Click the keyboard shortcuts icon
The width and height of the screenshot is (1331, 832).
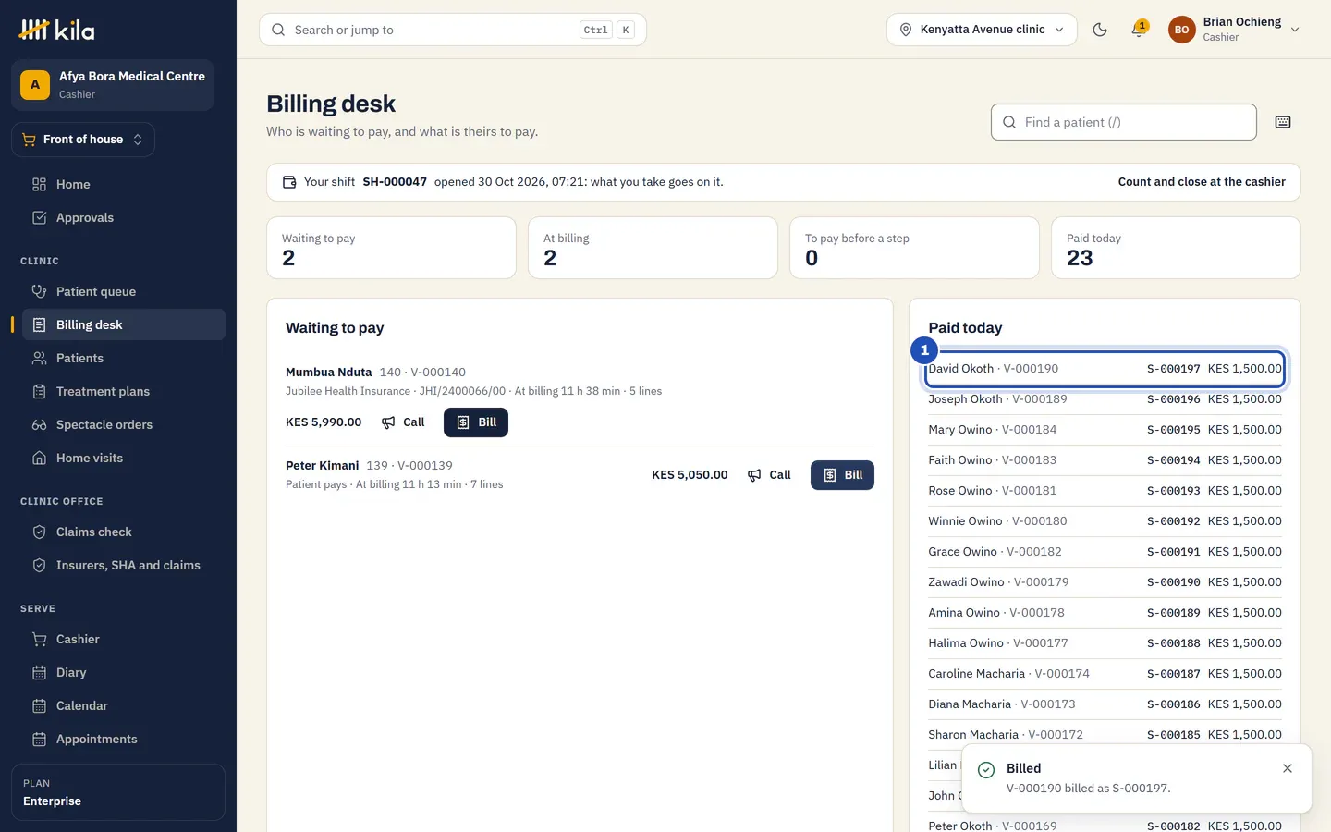[x=1283, y=122]
